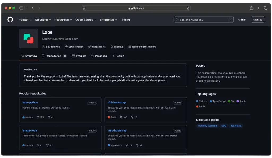Open the @lobe_ai profile link

(x=119, y=47)
